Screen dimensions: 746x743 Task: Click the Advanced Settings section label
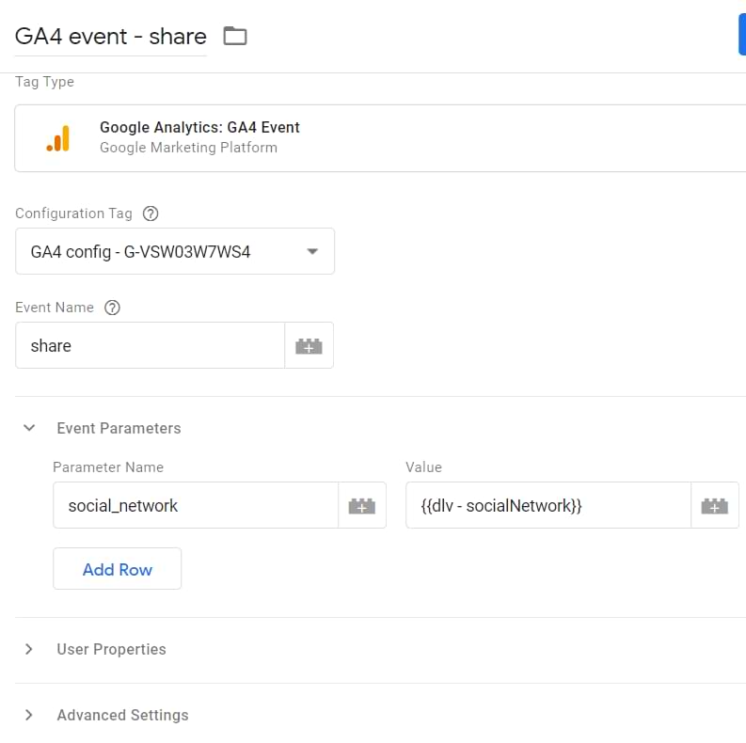click(x=122, y=715)
